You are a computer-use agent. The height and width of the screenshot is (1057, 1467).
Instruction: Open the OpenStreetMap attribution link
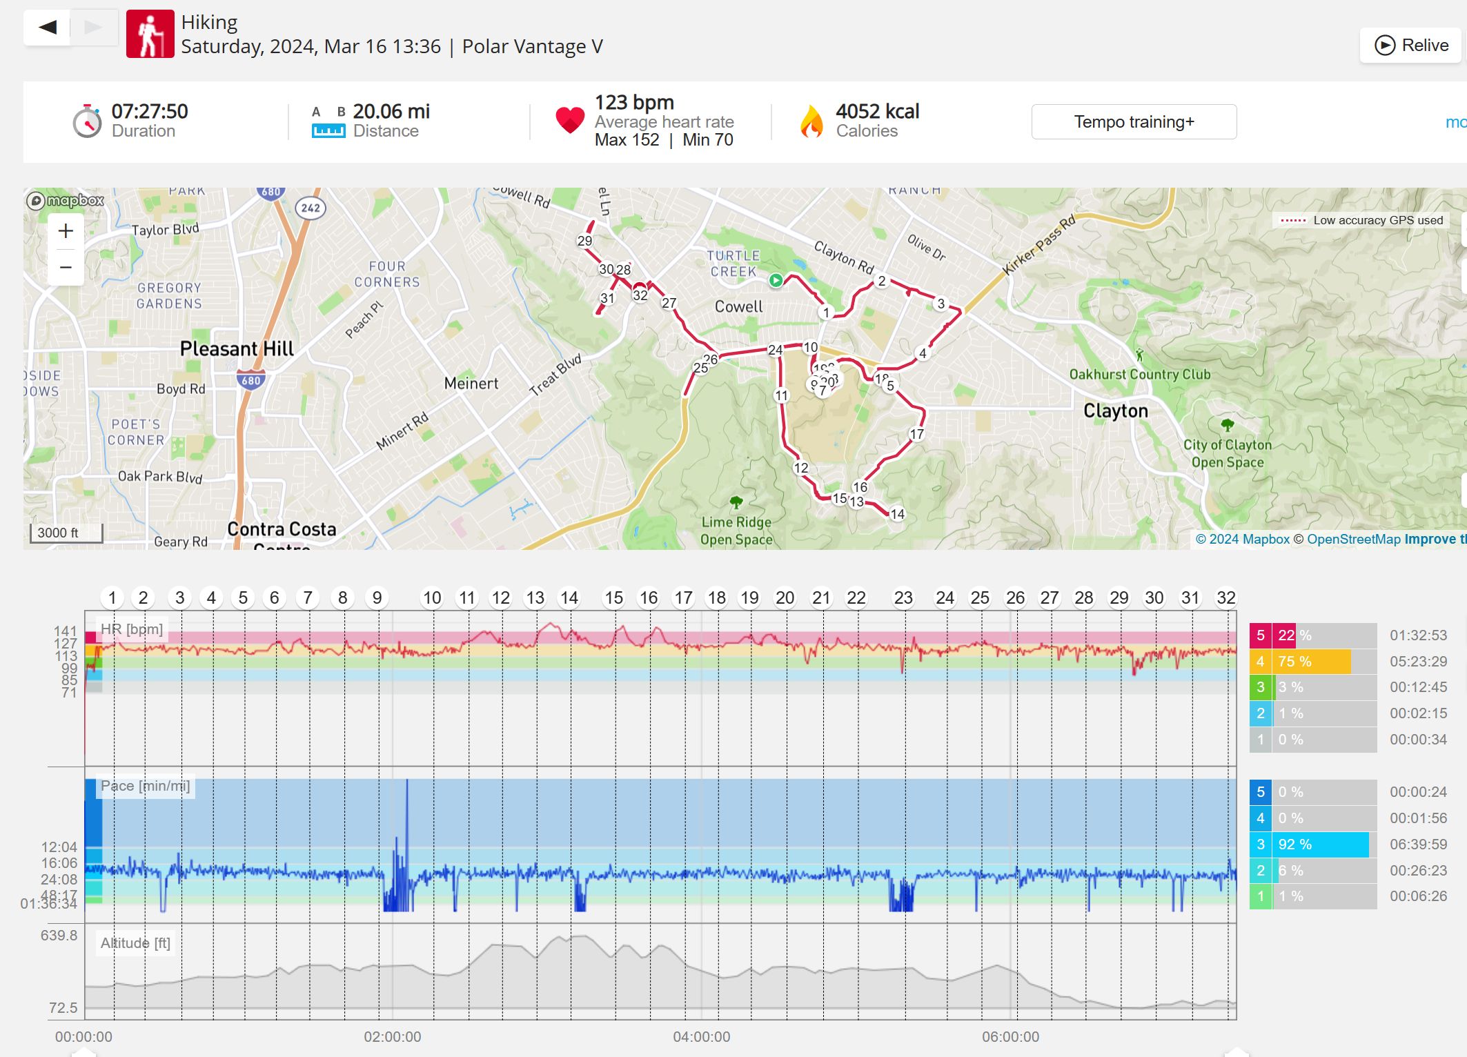click(x=1353, y=539)
